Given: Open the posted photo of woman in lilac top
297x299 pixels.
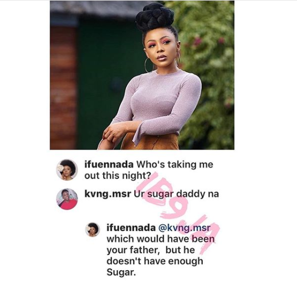Looking at the screenshot, I should coord(142,75).
